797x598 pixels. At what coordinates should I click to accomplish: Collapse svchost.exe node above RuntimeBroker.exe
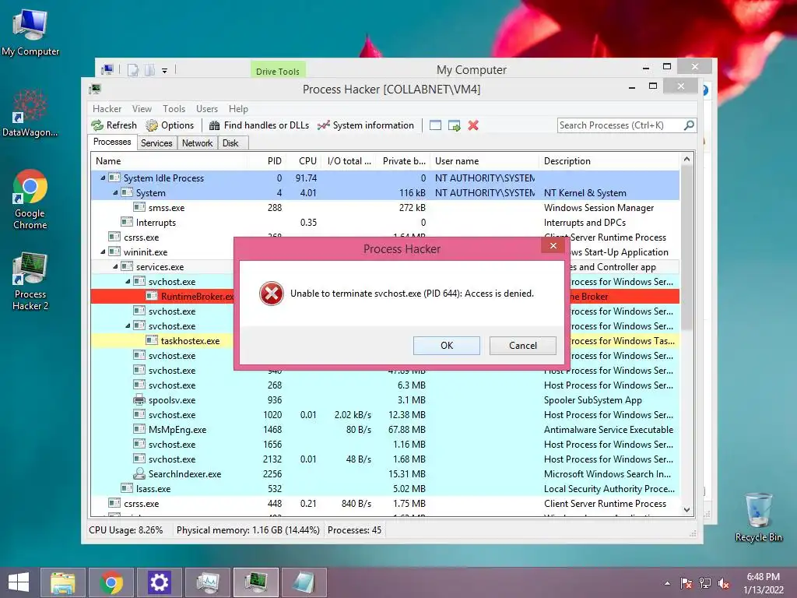click(128, 281)
